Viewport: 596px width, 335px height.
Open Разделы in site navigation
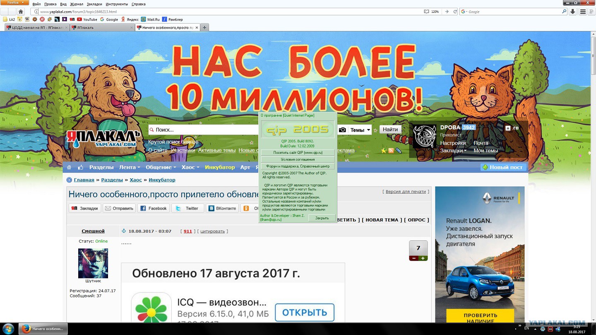101,167
